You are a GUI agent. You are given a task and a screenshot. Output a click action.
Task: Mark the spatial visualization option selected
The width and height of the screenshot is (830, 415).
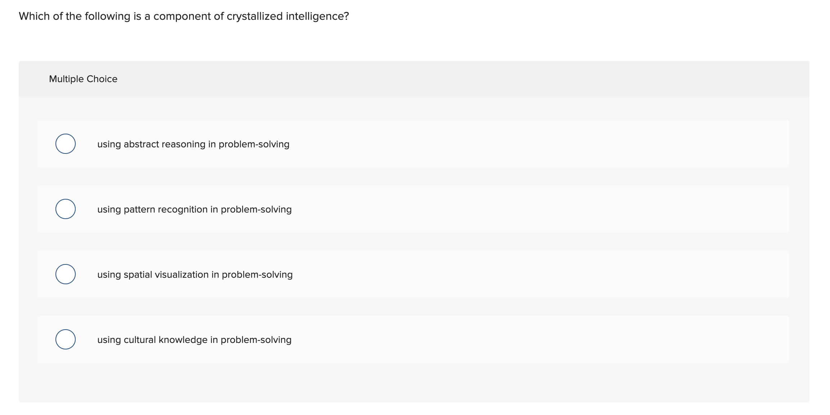pyautogui.click(x=66, y=274)
